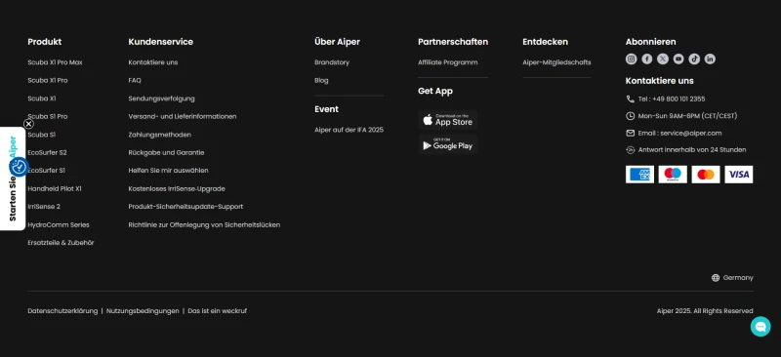
Task: Open the Brandstory link
Action: (x=332, y=62)
